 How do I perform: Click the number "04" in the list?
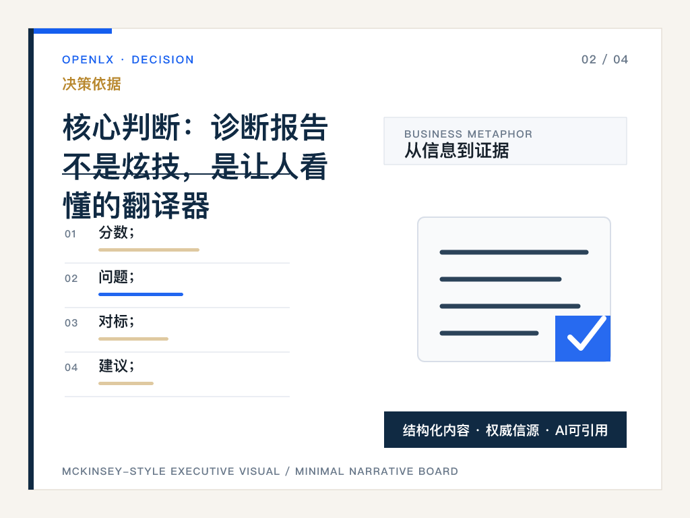click(x=71, y=368)
